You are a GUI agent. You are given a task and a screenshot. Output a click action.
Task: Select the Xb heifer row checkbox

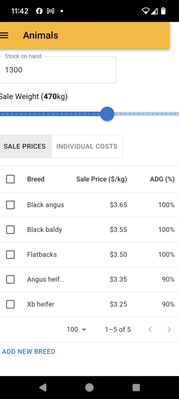10,304
